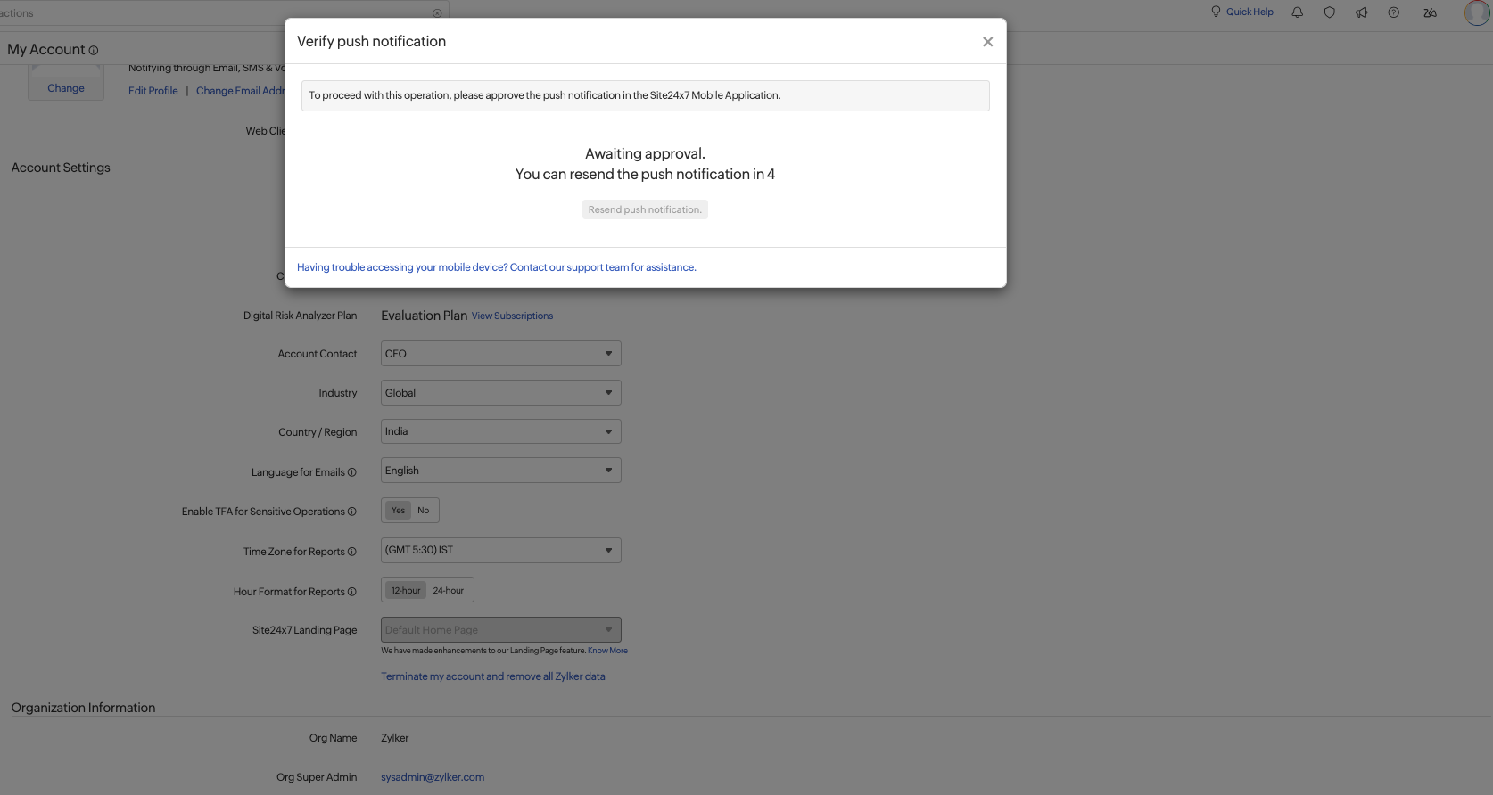Set TFA for Sensitive Operations to Yes
The height and width of the screenshot is (795, 1493).
pos(398,511)
